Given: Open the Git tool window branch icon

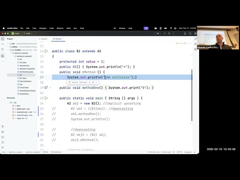Looking at the screenshot, I should [x=3, y=147].
